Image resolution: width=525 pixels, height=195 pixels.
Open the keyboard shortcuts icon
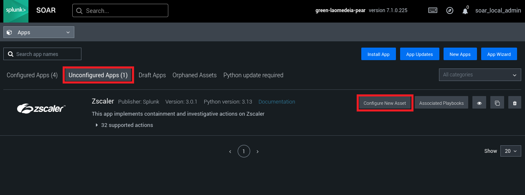(433, 11)
